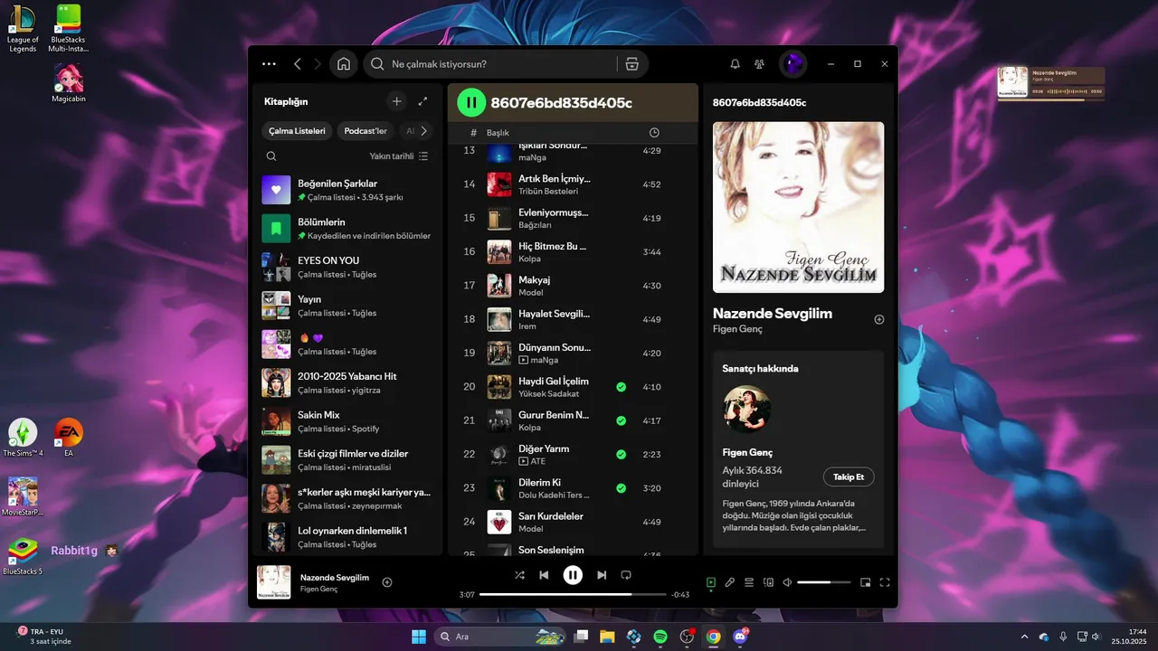Toggle repeat mode
Viewport: 1158px width, 651px height.
pos(626,575)
